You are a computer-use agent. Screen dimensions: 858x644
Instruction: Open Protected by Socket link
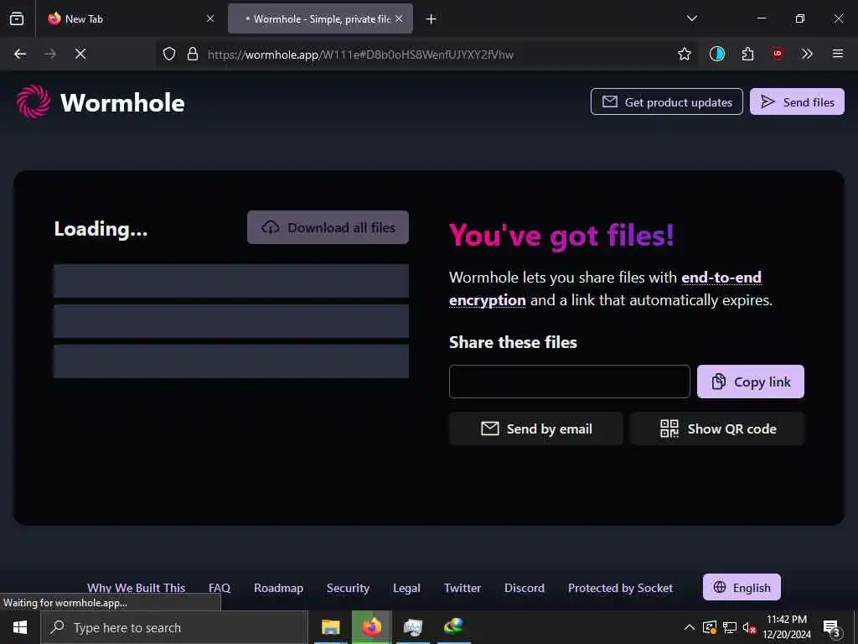tap(621, 588)
